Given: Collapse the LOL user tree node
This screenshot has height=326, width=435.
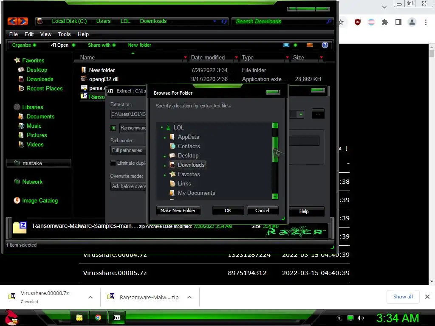Looking at the screenshot, I should coord(161,127).
